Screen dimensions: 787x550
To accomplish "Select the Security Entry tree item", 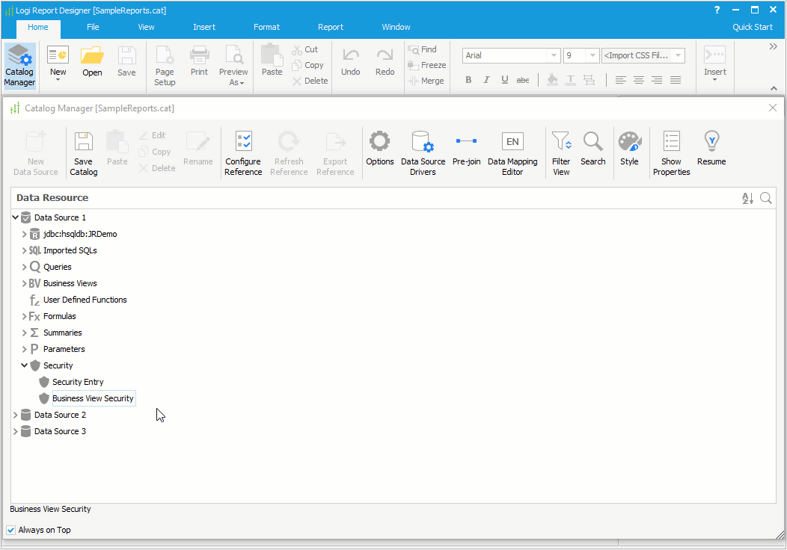I will pos(78,382).
